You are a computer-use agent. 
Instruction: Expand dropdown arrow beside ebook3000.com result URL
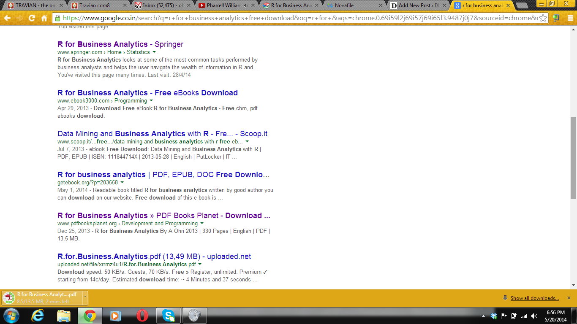(151, 101)
